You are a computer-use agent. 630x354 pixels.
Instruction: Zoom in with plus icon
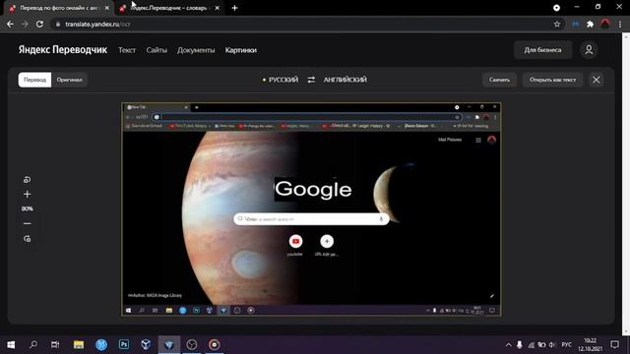(27, 195)
